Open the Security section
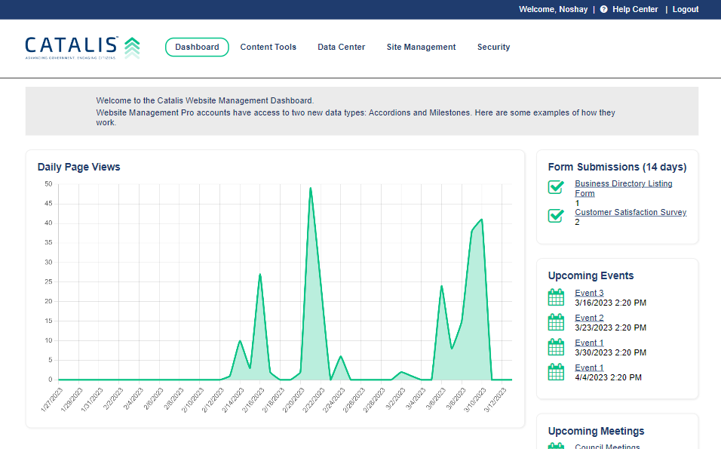721x449 pixels. point(493,47)
